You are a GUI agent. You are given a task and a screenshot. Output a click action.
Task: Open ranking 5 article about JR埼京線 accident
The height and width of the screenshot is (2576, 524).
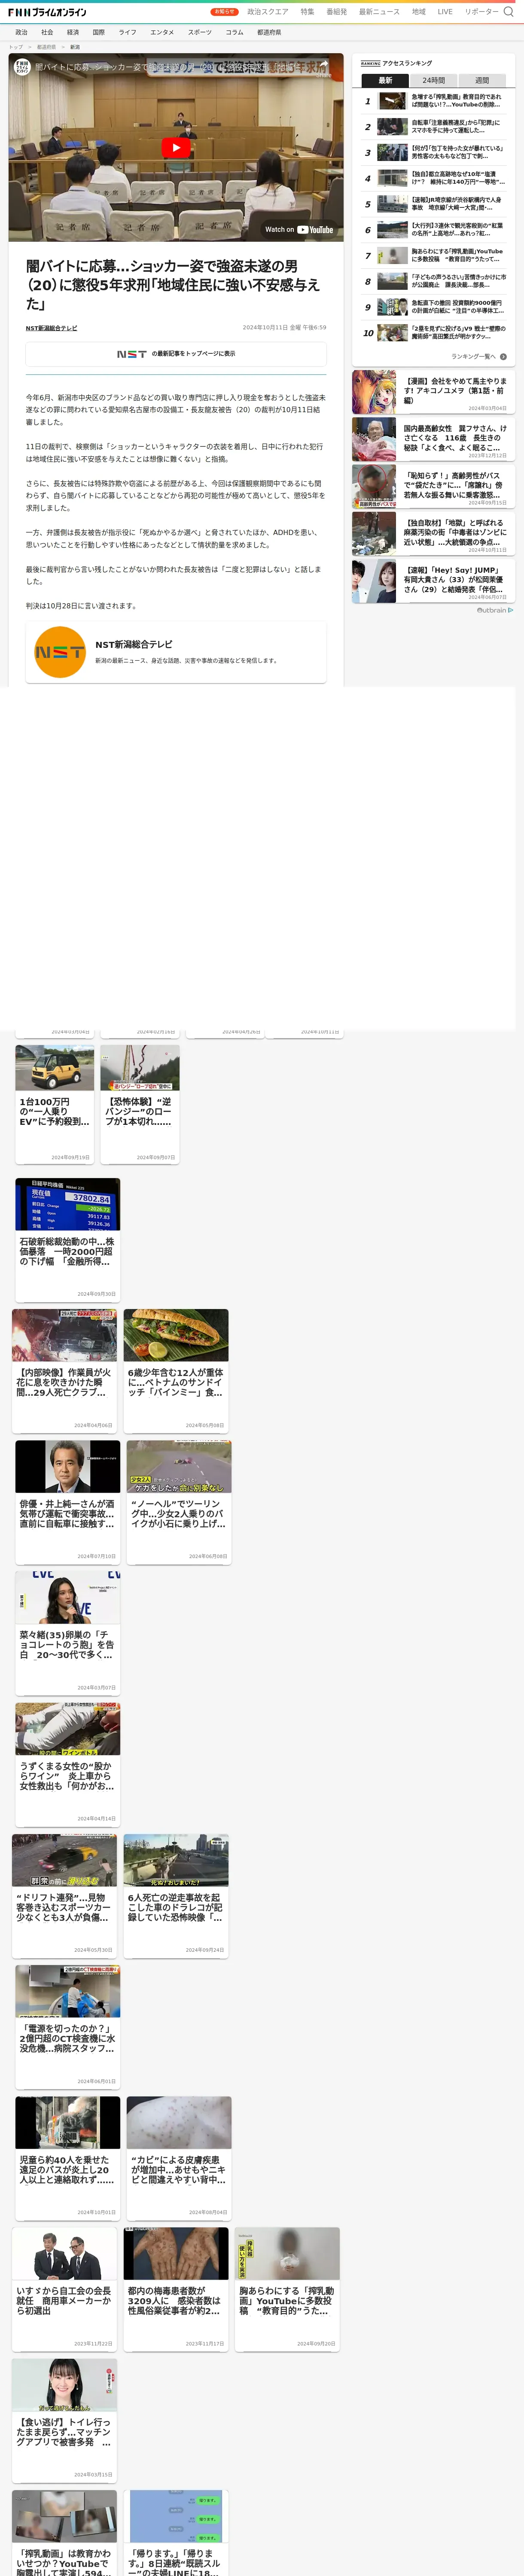click(433, 204)
